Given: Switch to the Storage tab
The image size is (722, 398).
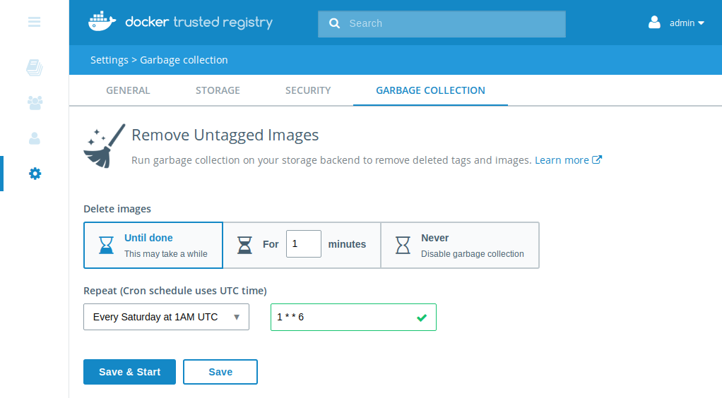Looking at the screenshot, I should [x=218, y=90].
